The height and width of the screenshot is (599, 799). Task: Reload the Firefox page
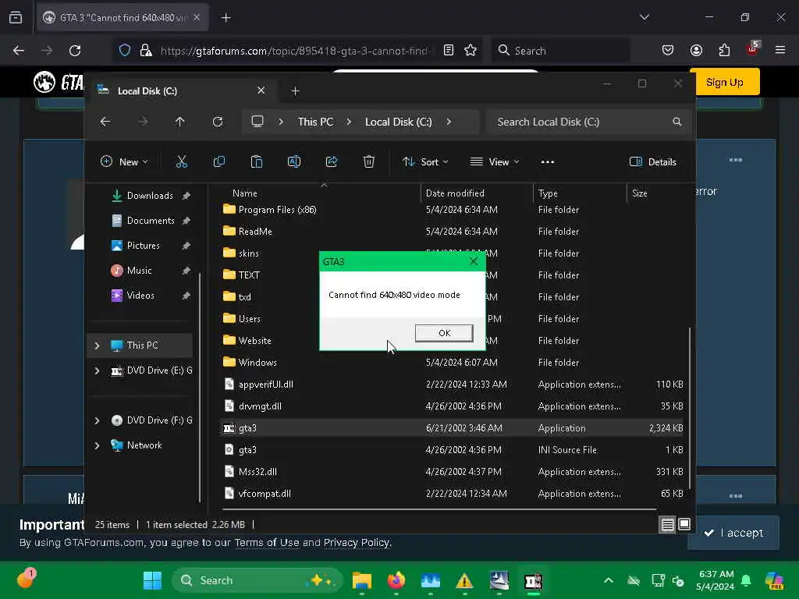tap(75, 51)
